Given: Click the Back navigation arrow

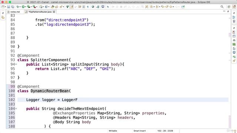Looking at the screenshot, I should tap(171, 7).
